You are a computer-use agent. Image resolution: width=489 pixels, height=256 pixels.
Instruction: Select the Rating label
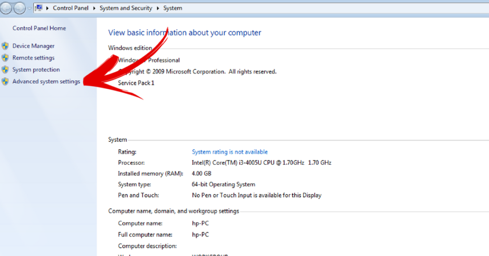[127, 152]
